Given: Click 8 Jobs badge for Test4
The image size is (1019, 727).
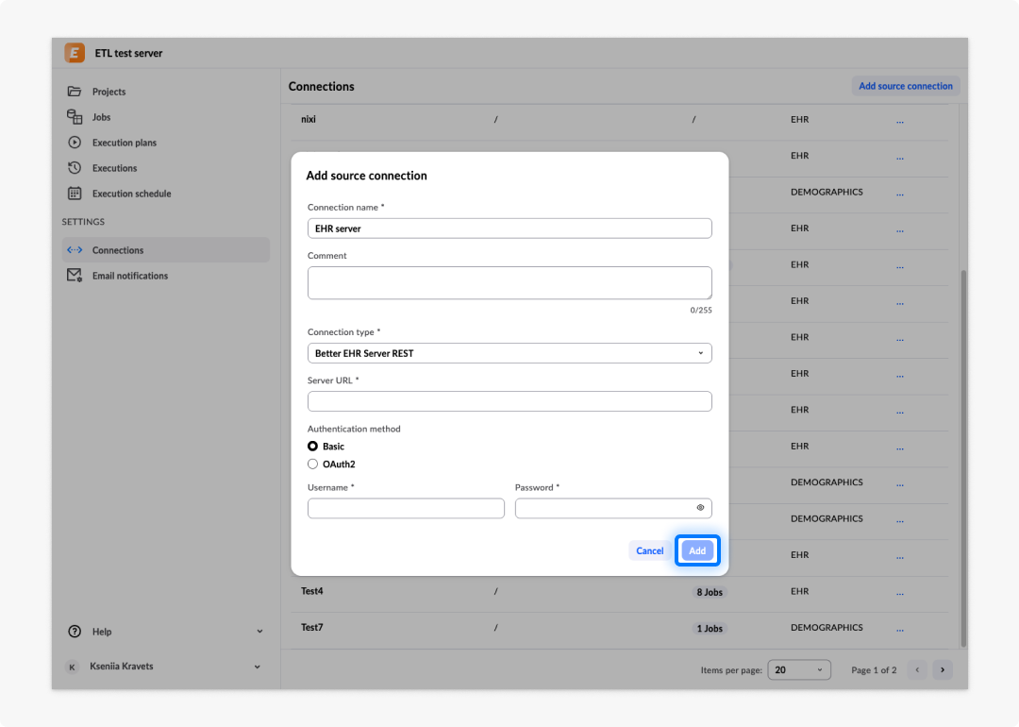Looking at the screenshot, I should tap(709, 592).
